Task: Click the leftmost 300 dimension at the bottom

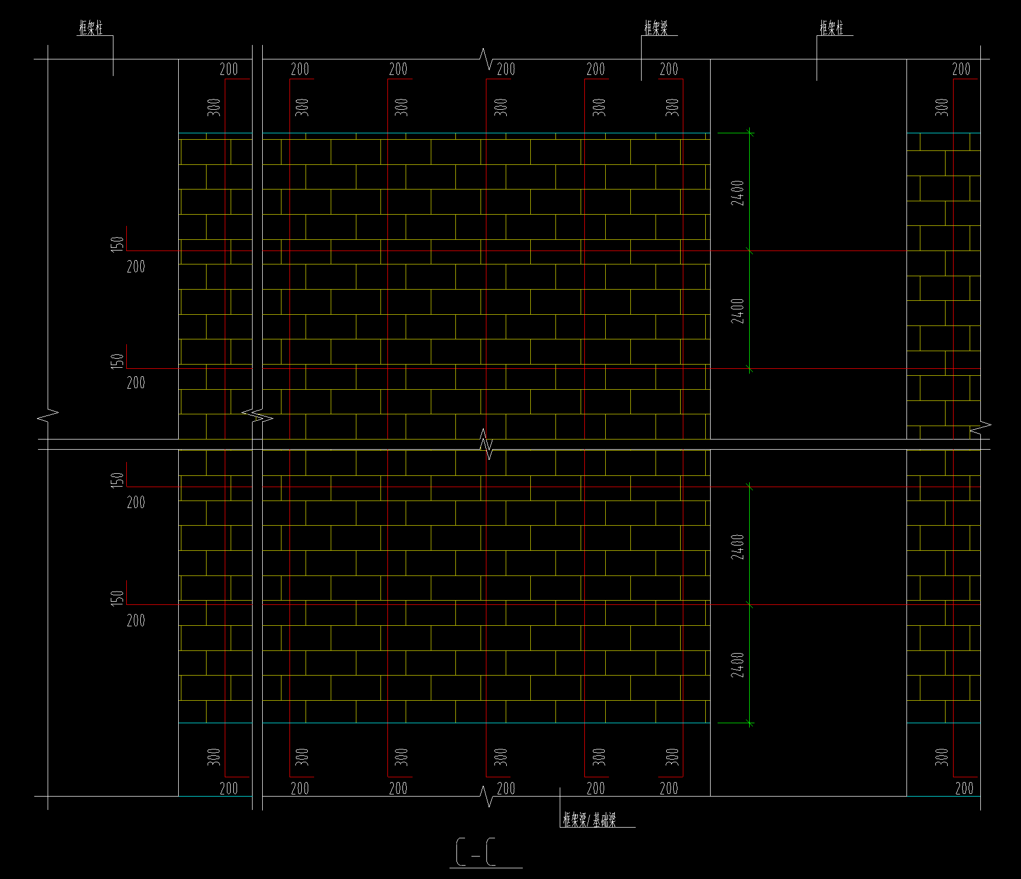Action: (x=214, y=757)
